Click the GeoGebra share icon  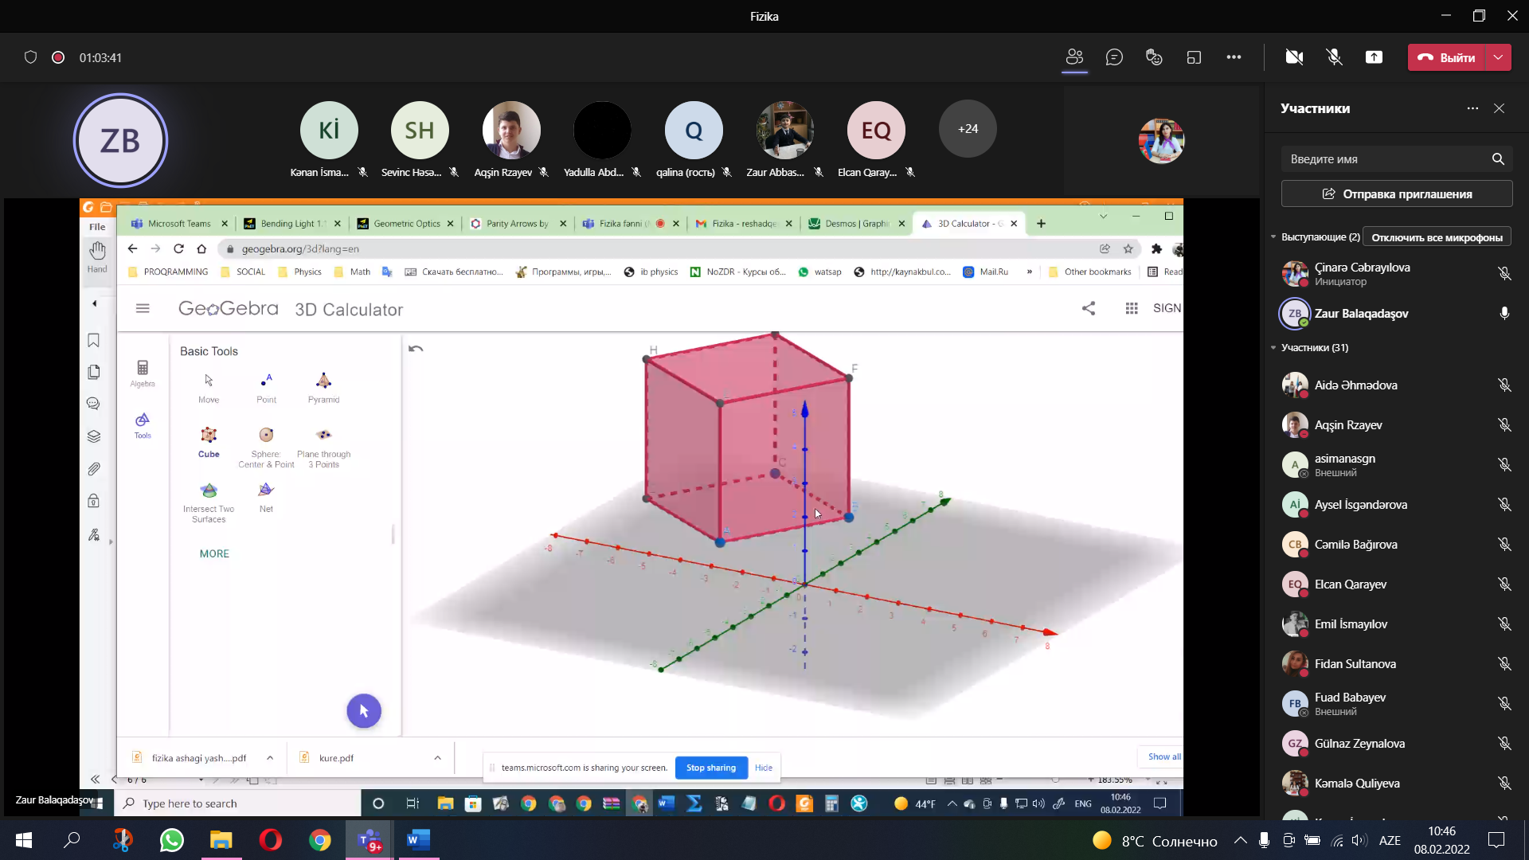[1089, 308]
